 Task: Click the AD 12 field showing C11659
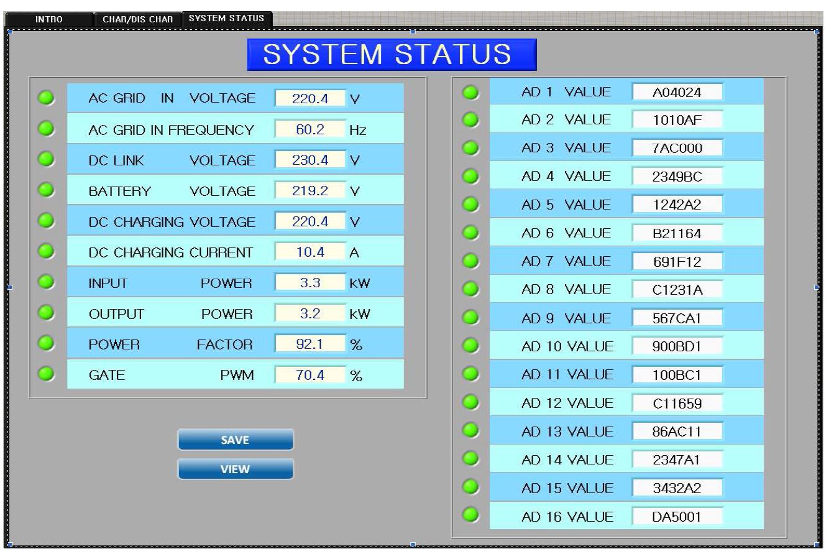point(678,404)
